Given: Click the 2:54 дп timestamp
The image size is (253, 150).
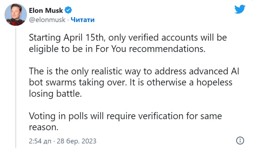Looking at the screenshot, I should 40,141.
